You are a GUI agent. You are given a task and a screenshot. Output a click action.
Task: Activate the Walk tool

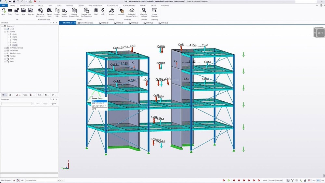[x=103, y=11]
